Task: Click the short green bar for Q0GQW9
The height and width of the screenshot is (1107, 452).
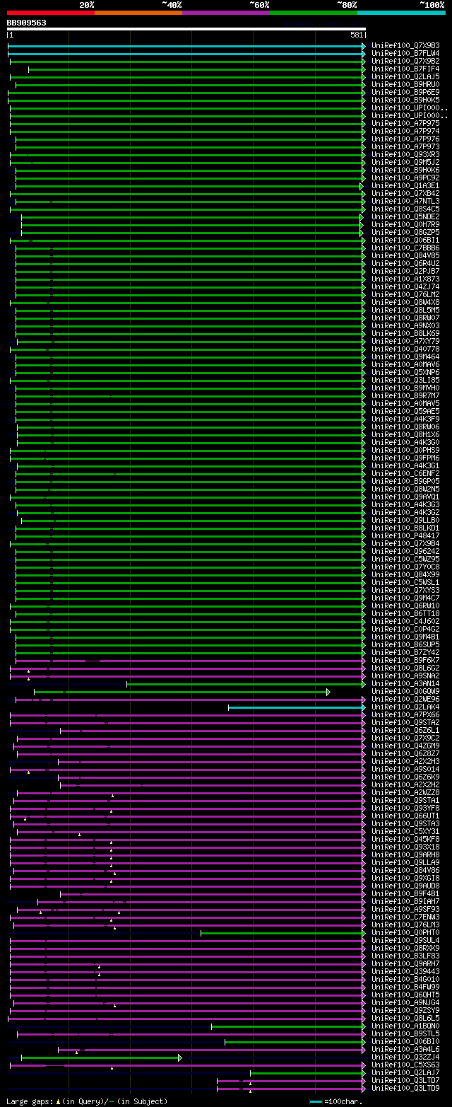Action: click(182, 691)
